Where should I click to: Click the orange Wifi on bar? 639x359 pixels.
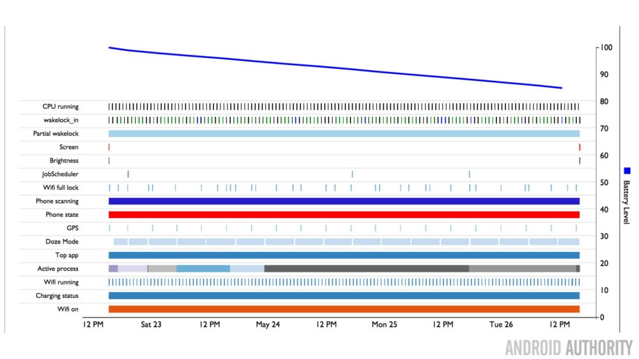click(x=344, y=309)
